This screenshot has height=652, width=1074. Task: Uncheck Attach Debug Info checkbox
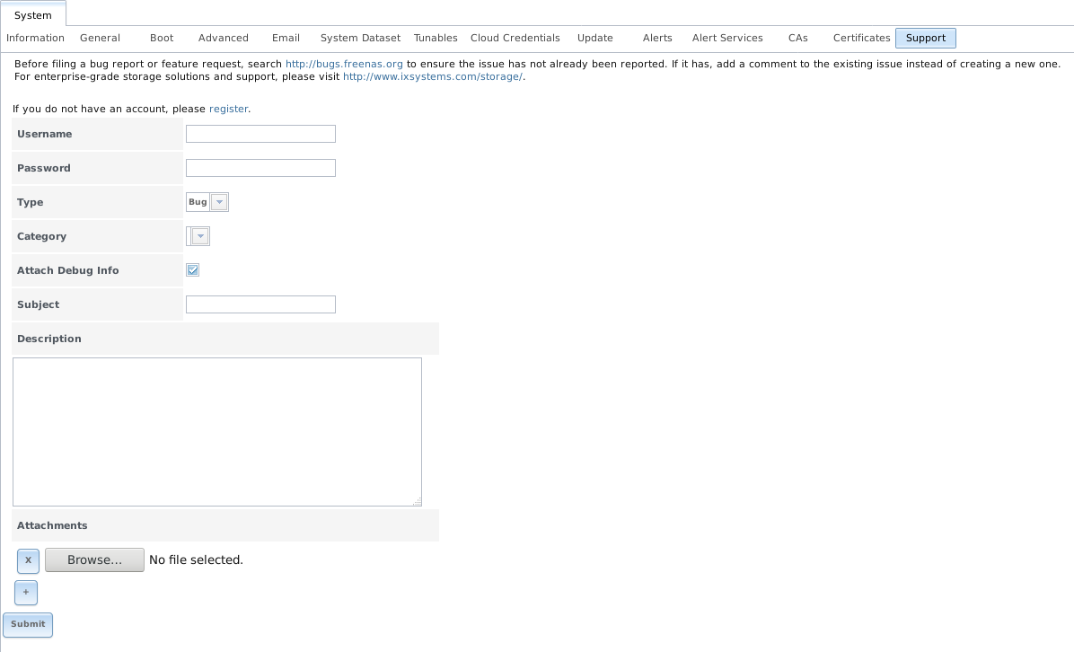pyautogui.click(x=192, y=270)
